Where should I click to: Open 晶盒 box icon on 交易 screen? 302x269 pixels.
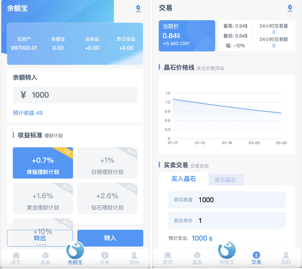(x=197, y=255)
